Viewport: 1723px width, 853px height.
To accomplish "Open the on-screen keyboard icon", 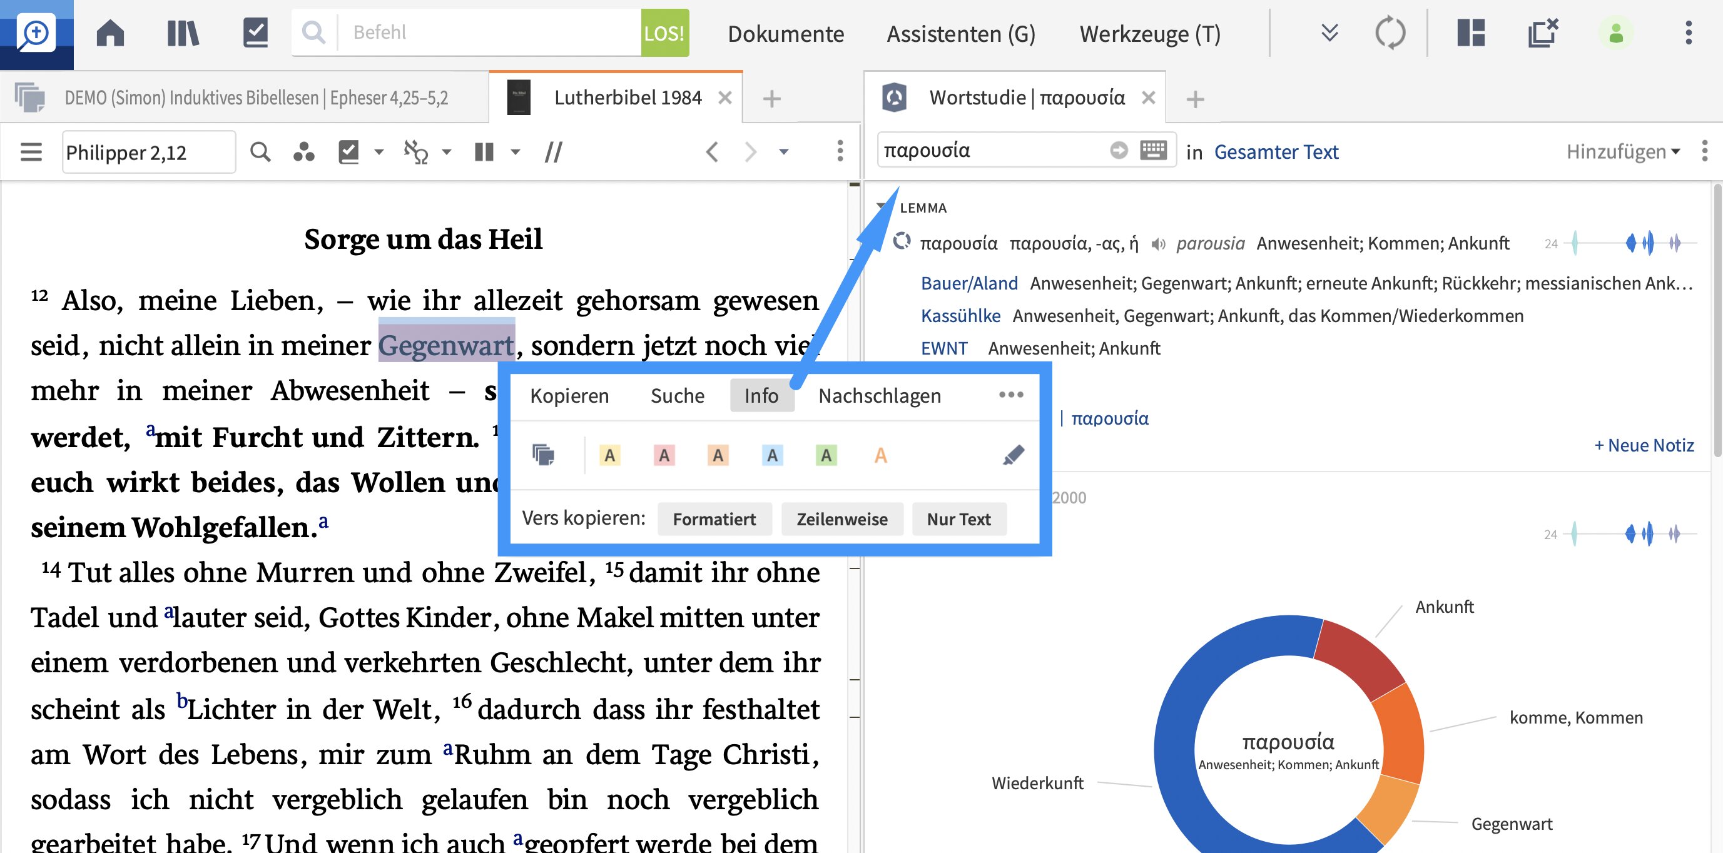I will (1153, 149).
